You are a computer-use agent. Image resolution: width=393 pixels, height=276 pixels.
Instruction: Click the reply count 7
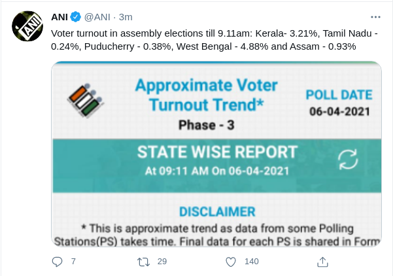(73, 262)
